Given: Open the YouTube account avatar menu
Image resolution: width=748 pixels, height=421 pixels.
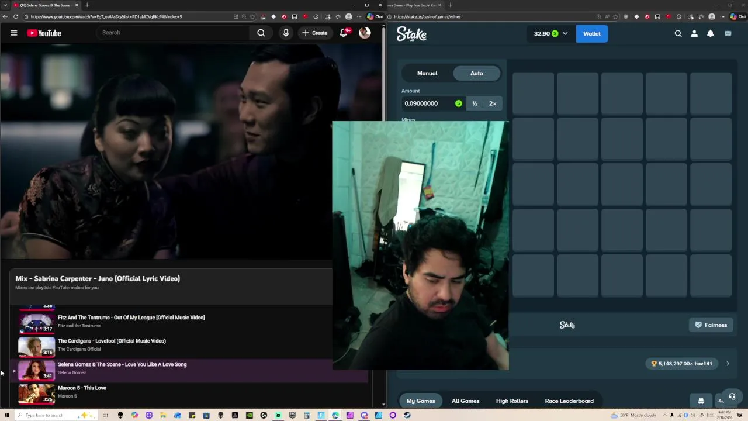Looking at the screenshot, I should click(x=365, y=33).
